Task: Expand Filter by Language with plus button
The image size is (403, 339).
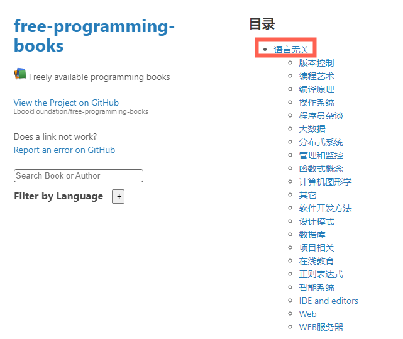Action: coord(118,197)
